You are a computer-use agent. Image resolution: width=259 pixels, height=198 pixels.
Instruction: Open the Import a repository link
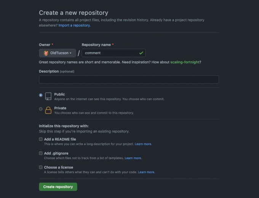[x=74, y=25]
